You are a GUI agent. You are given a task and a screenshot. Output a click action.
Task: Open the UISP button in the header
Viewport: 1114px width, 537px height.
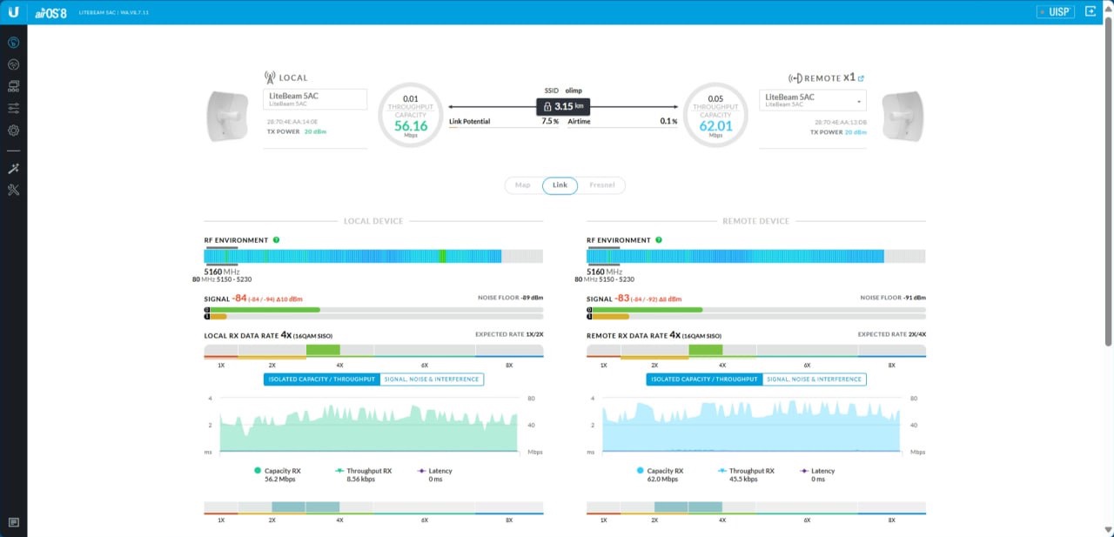[1056, 12]
